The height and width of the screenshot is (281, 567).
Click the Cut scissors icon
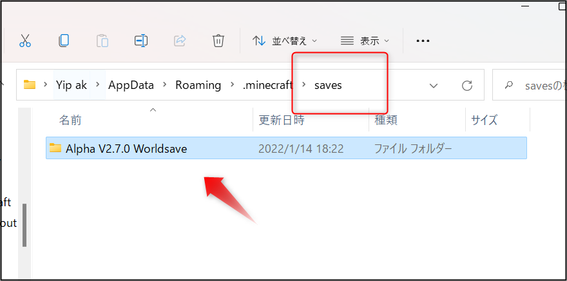[x=25, y=41]
